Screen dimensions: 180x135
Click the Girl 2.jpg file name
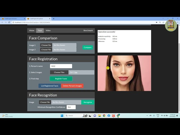[74, 73]
